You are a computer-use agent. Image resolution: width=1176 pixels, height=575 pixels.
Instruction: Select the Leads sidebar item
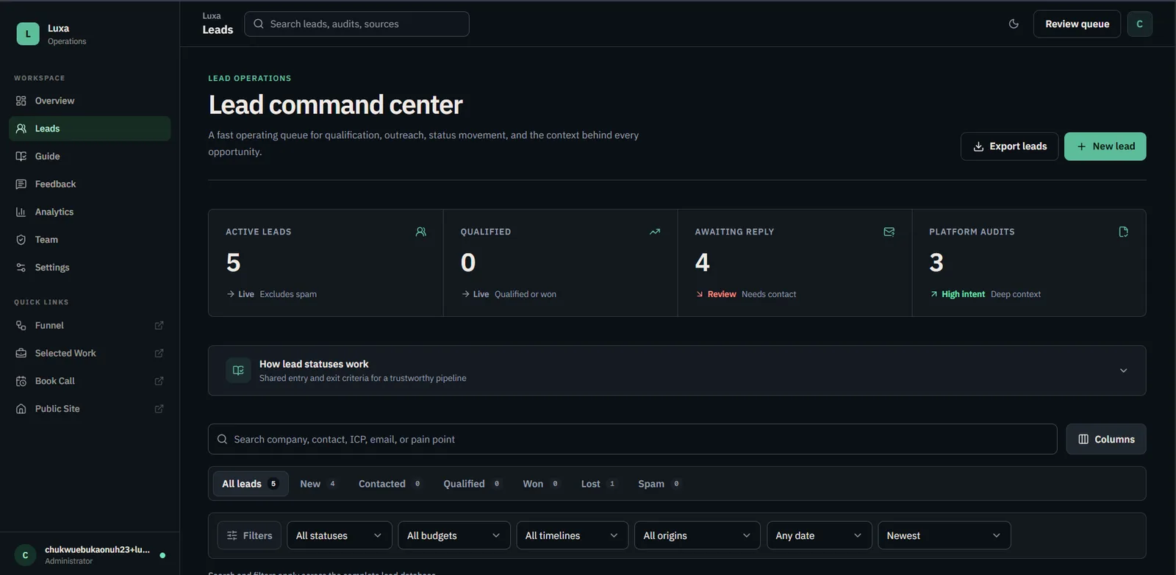click(90, 128)
